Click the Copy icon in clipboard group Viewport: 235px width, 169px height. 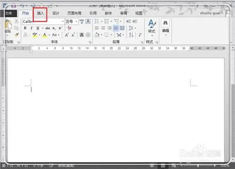point(16,28)
